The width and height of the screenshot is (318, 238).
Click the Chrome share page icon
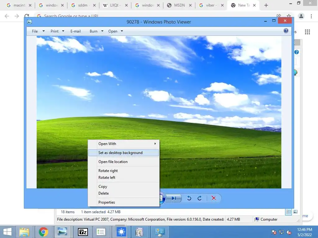279,15
